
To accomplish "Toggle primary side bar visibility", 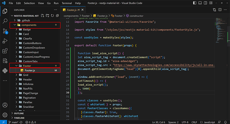I will (x=195, y=3).
